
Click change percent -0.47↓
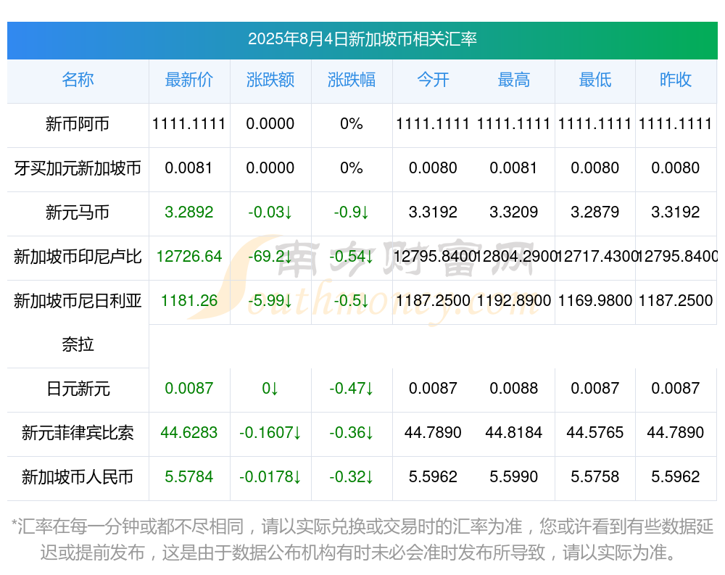coord(352,389)
